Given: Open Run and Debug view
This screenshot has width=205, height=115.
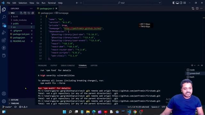Looking at the screenshot, I should coord(4,33).
